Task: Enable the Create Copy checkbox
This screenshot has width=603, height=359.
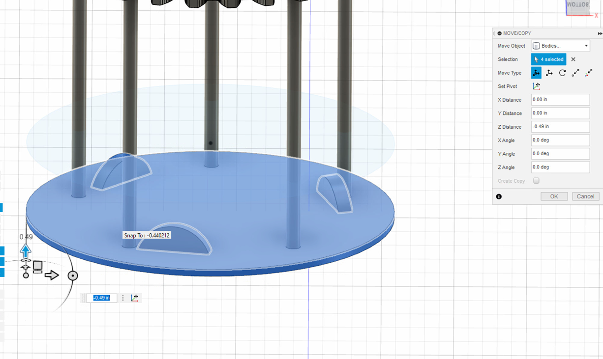Action: (536, 181)
